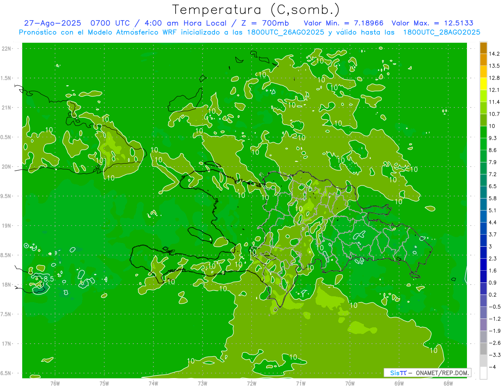Click the '1800UTC_26AGO2025' initialization time

point(285,32)
